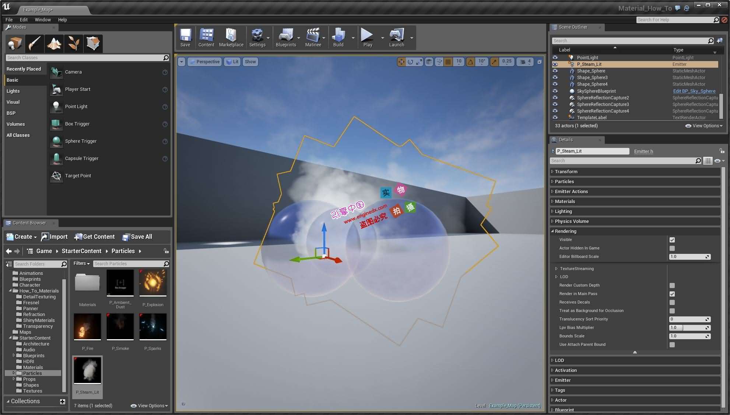Toggle rotate gizmo mode in viewport
Screen dimensions: 730x415
click(410, 62)
